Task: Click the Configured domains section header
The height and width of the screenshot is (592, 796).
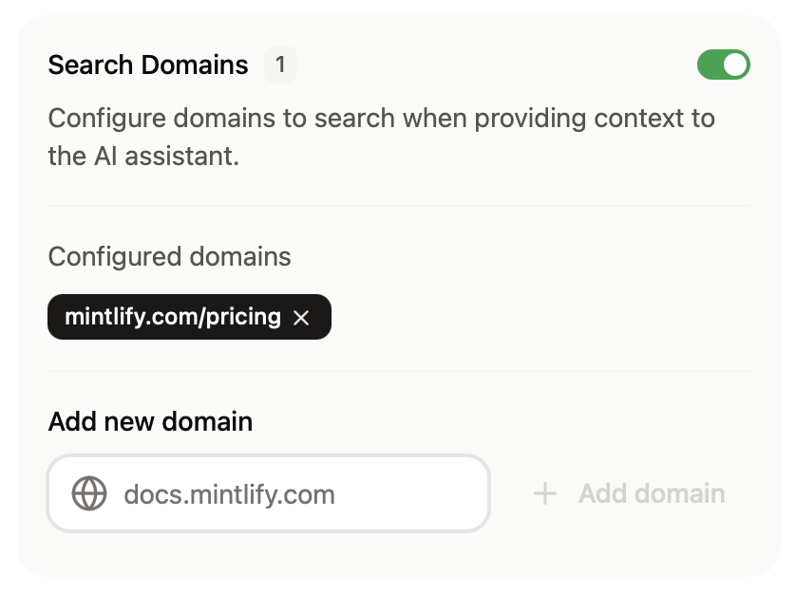Action: click(x=169, y=256)
